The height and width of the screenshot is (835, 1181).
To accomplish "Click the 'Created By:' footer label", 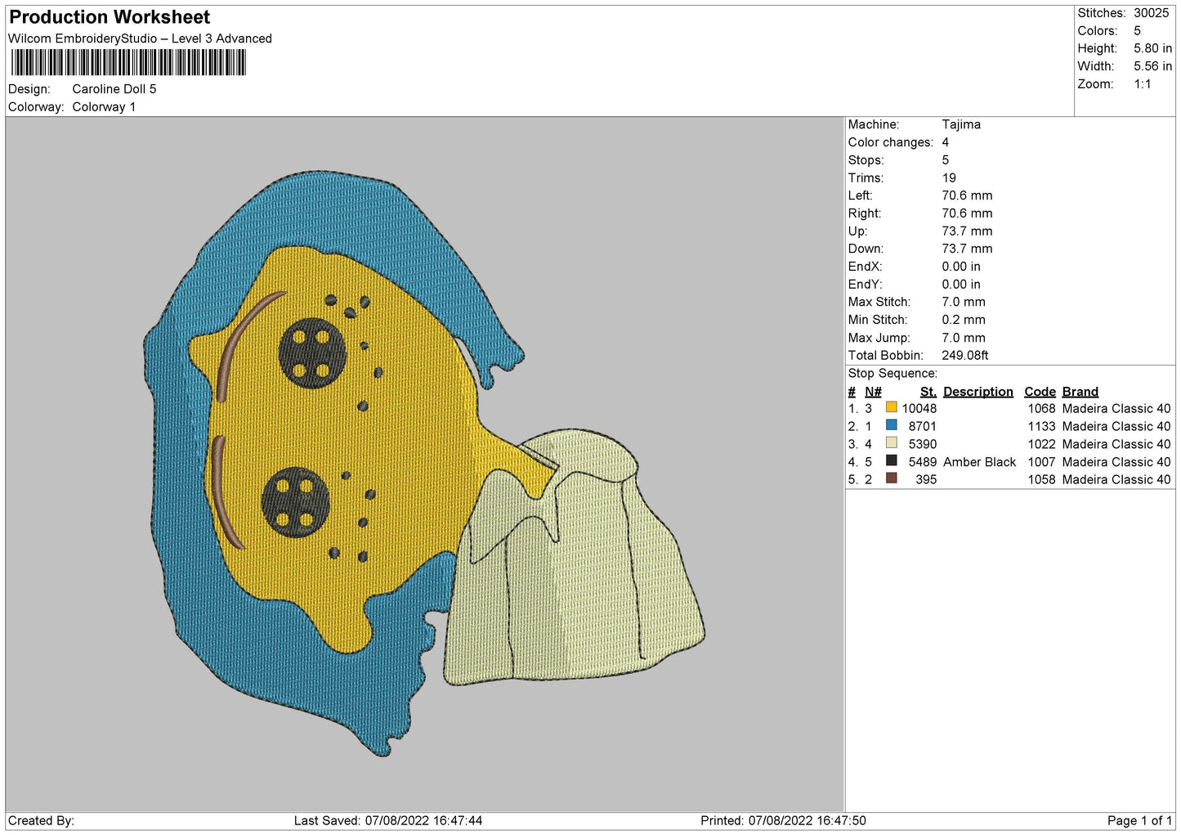I will 41,820.
